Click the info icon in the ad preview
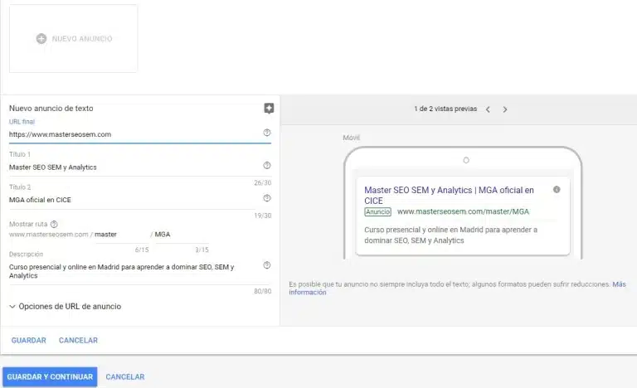This screenshot has width=637, height=388. click(x=556, y=190)
